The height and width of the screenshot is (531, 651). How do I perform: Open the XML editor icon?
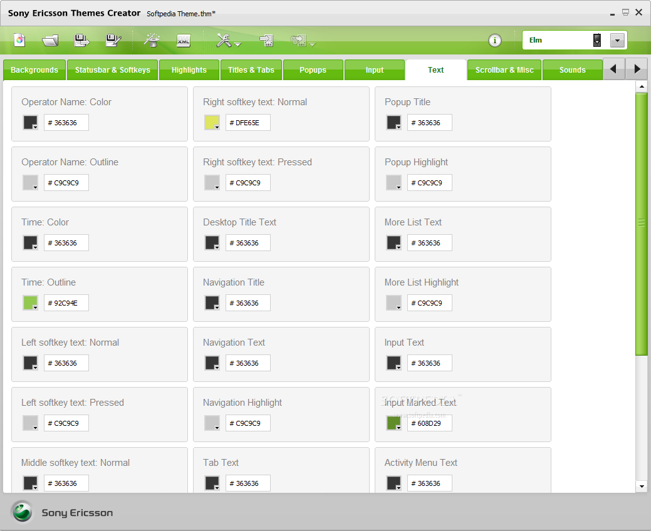(x=184, y=40)
